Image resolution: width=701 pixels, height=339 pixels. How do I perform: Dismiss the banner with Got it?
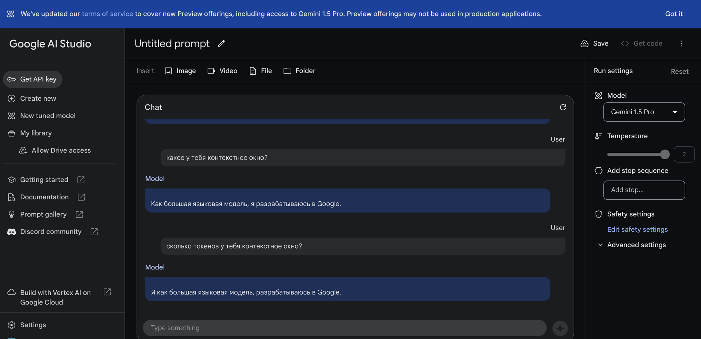point(674,14)
